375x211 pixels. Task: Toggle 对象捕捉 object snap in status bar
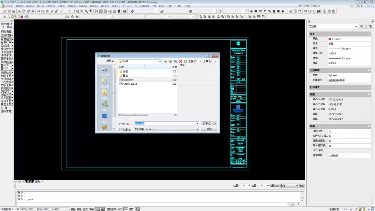(100, 209)
